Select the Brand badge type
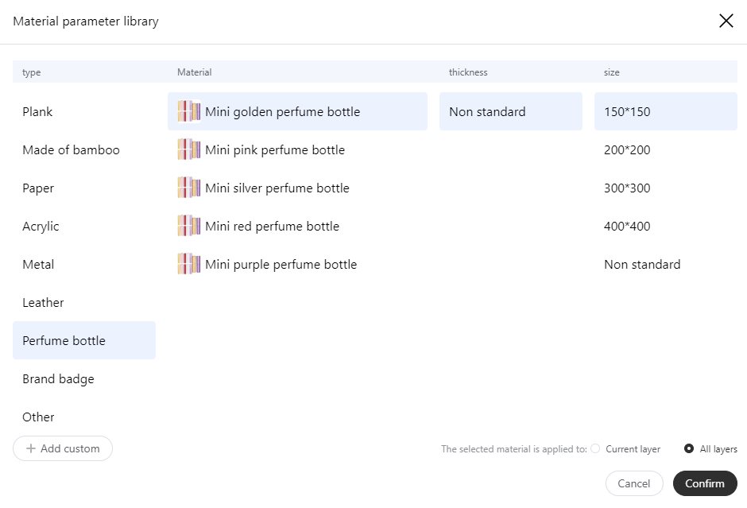 pyautogui.click(x=84, y=378)
